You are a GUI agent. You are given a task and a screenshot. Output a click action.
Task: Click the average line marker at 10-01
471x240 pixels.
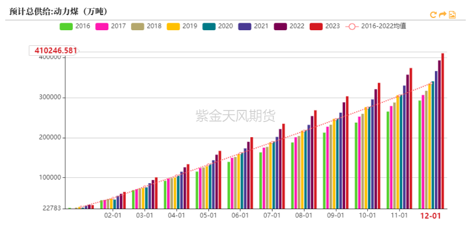(368, 108)
